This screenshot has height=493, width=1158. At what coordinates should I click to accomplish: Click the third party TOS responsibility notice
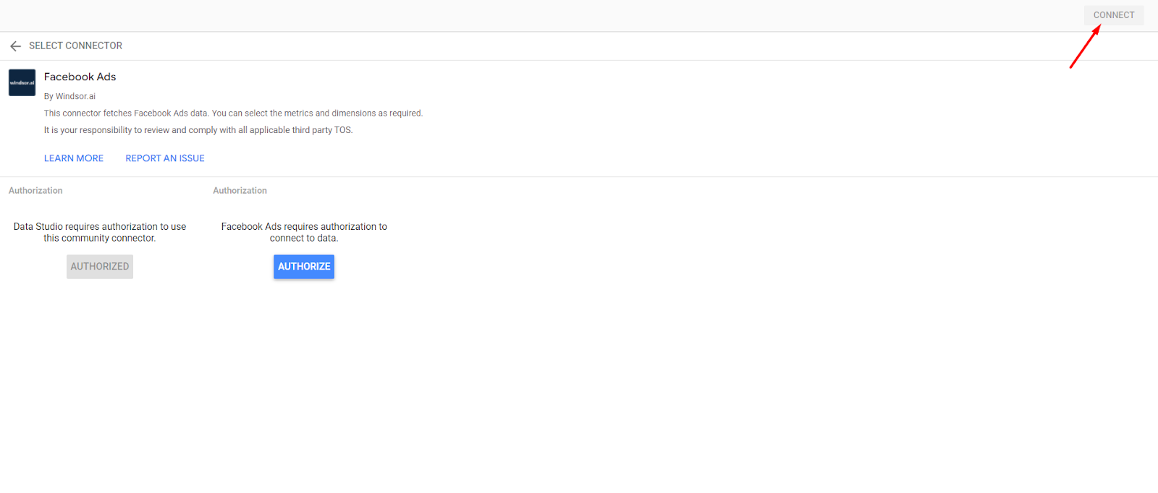click(x=198, y=130)
